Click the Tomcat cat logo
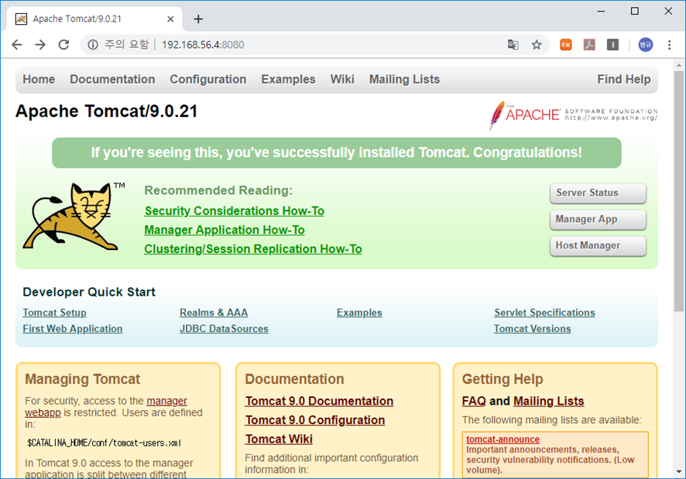This screenshot has width=686, height=479. [x=74, y=216]
